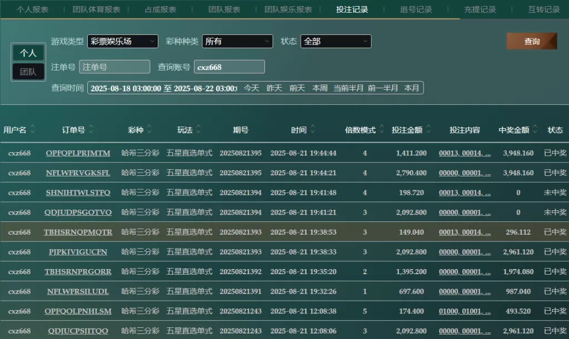Select the 团队 view toggle

[x=28, y=72]
